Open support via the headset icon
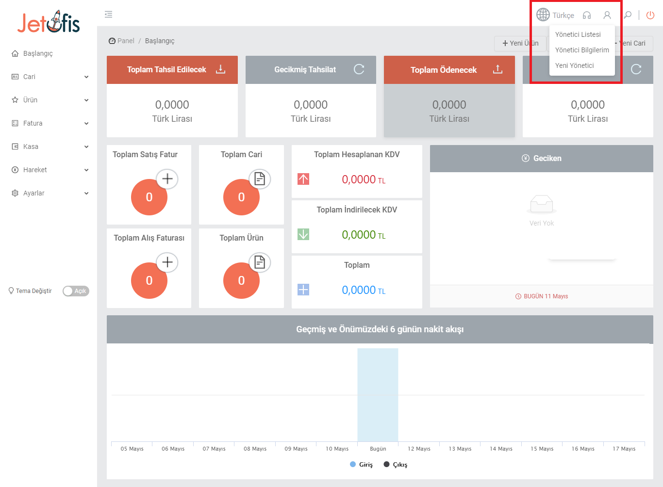 [587, 15]
